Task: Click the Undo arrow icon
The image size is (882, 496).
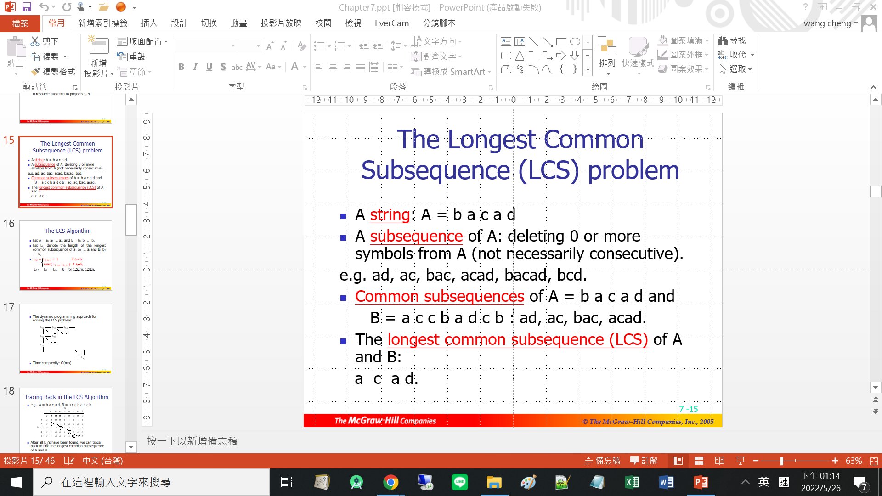Action: click(x=44, y=7)
